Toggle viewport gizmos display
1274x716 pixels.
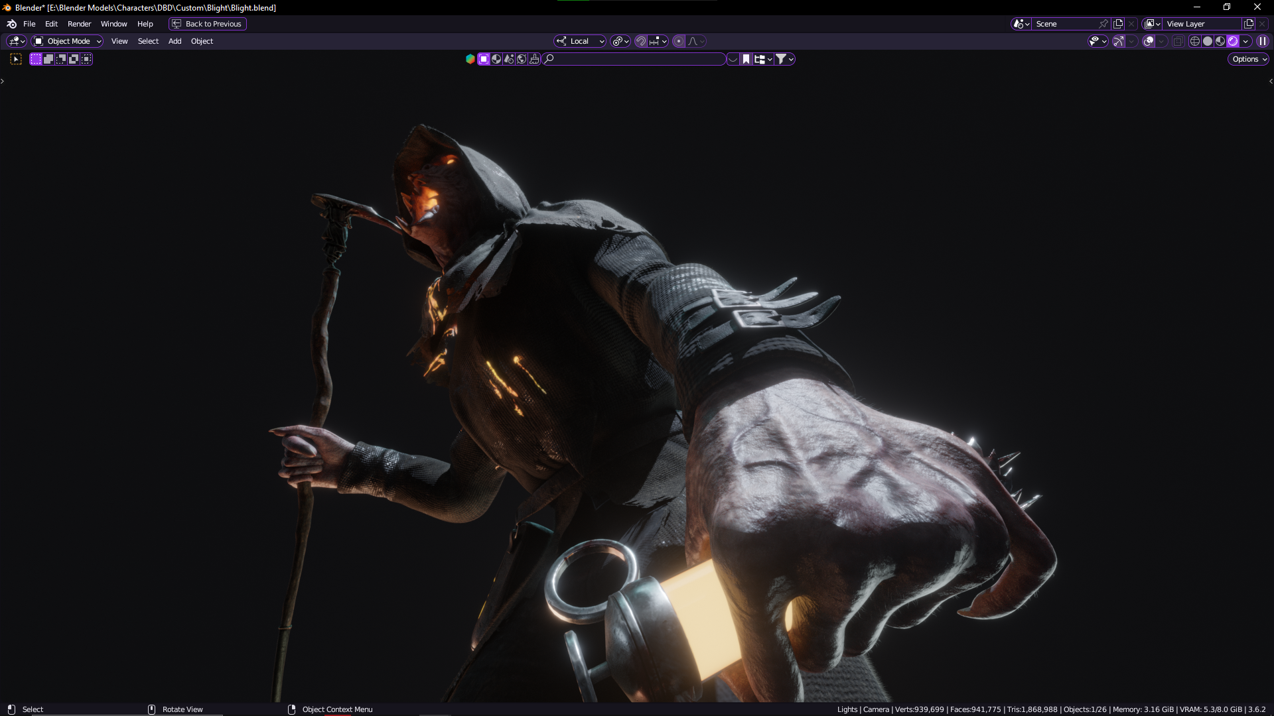pos(1119,41)
